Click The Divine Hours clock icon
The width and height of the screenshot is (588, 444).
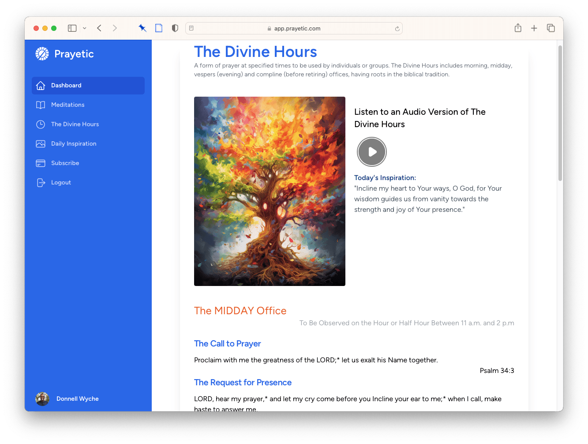pyautogui.click(x=41, y=124)
